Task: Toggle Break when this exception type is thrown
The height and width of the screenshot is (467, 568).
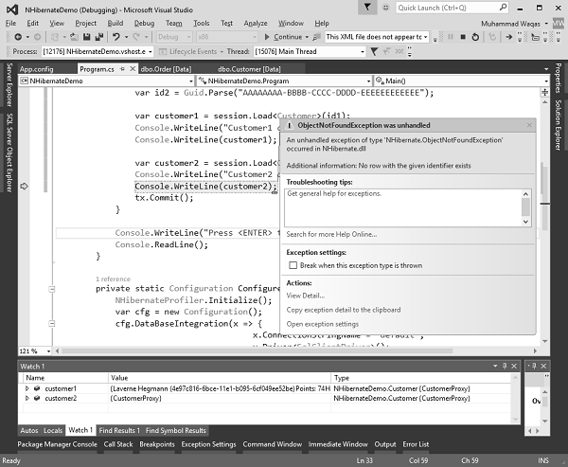Action: (x=293, y=265)
